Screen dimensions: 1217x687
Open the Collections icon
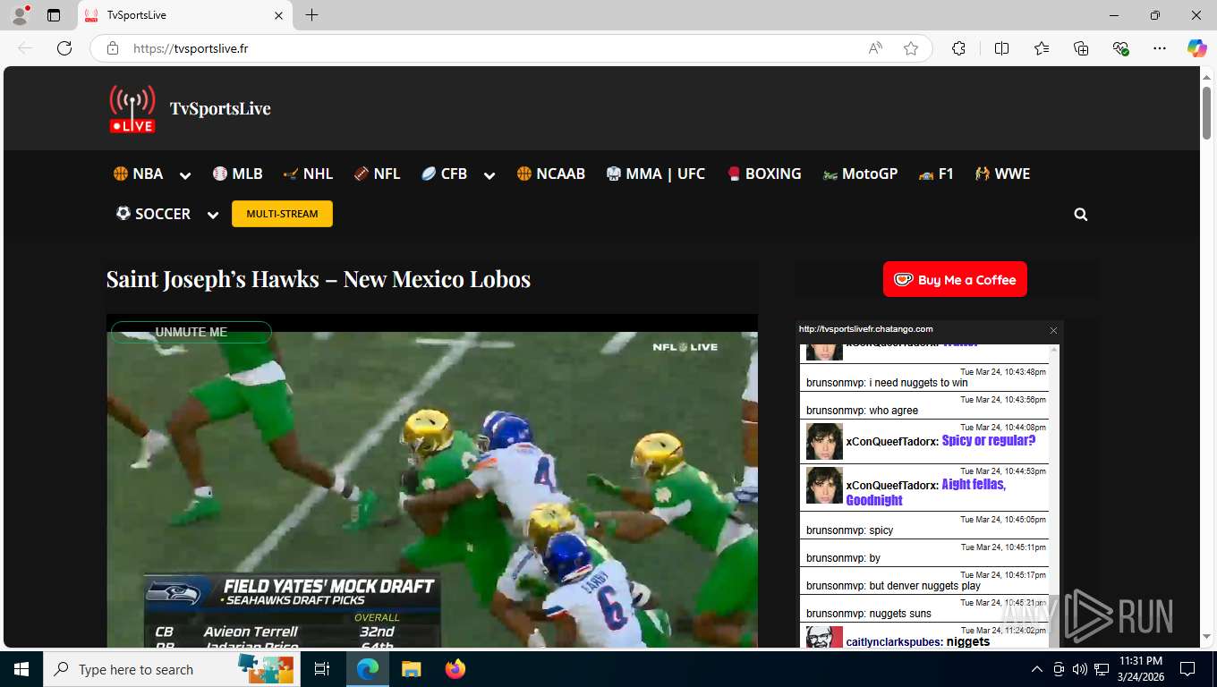point(1081,48)
